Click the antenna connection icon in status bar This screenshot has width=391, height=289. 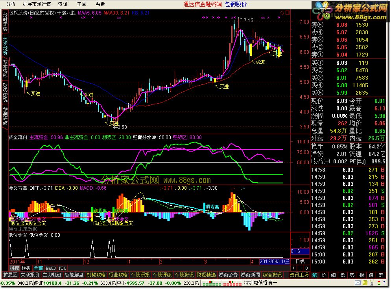coord(372,283)
